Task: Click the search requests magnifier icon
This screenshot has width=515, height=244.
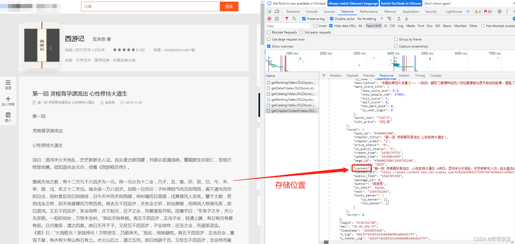Action: (294, 19)
